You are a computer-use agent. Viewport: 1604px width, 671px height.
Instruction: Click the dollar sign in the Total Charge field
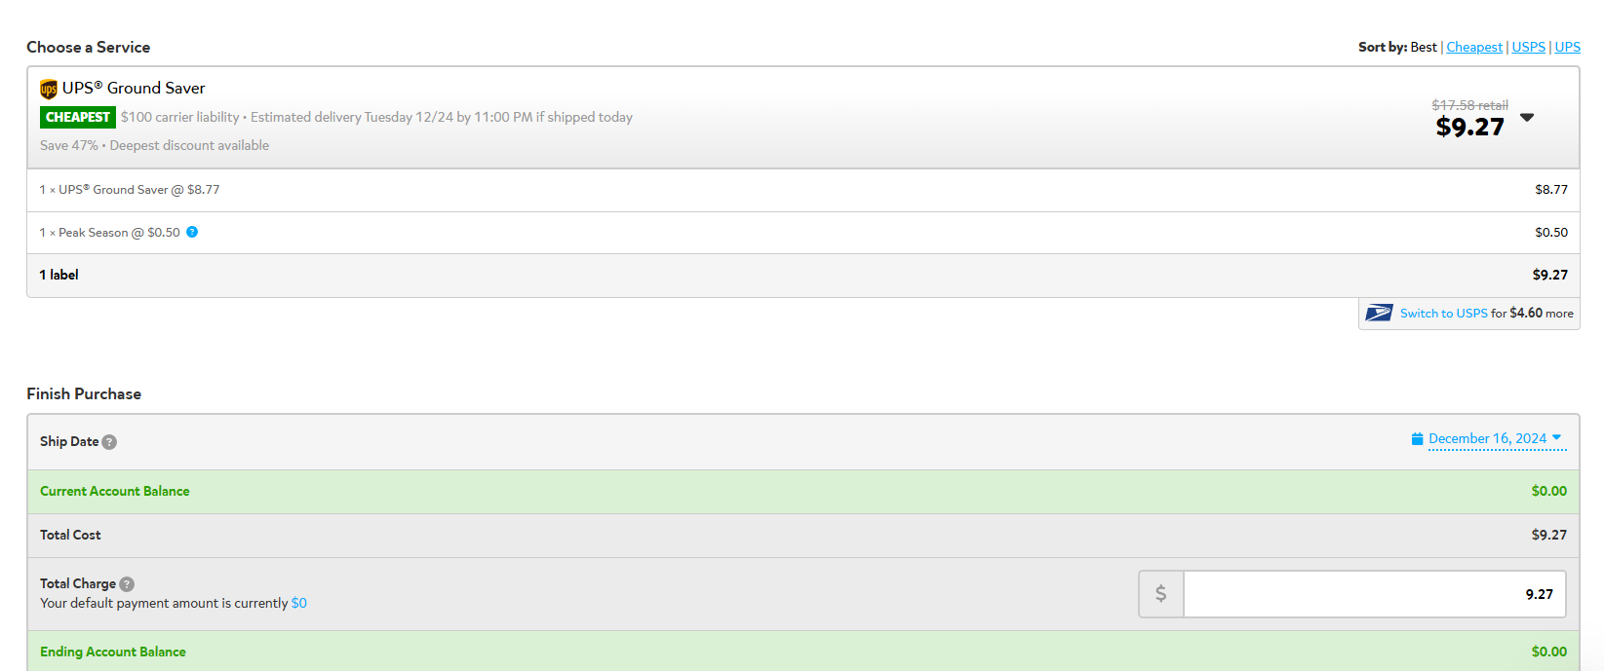click(1160, 594)
